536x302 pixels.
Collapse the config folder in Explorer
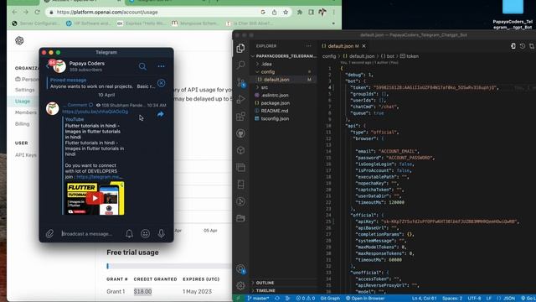coord(268,72)
